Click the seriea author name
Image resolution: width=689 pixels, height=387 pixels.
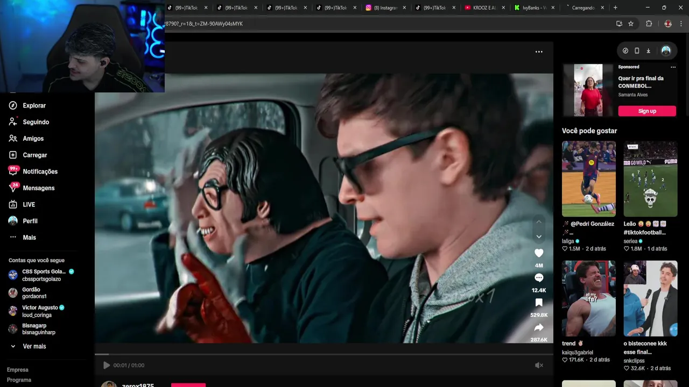click(x=630, y=241)
